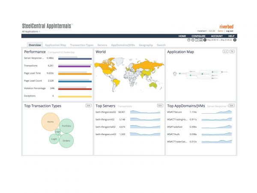
Task: Click the minus zoom-out time icon
Action: pos(200,40)
